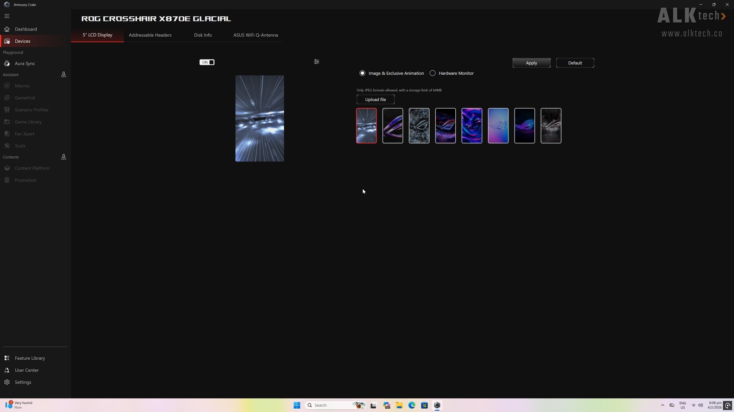Open the Windows Start button
Viewport: 734px width, 412px height.
point(297,405)
